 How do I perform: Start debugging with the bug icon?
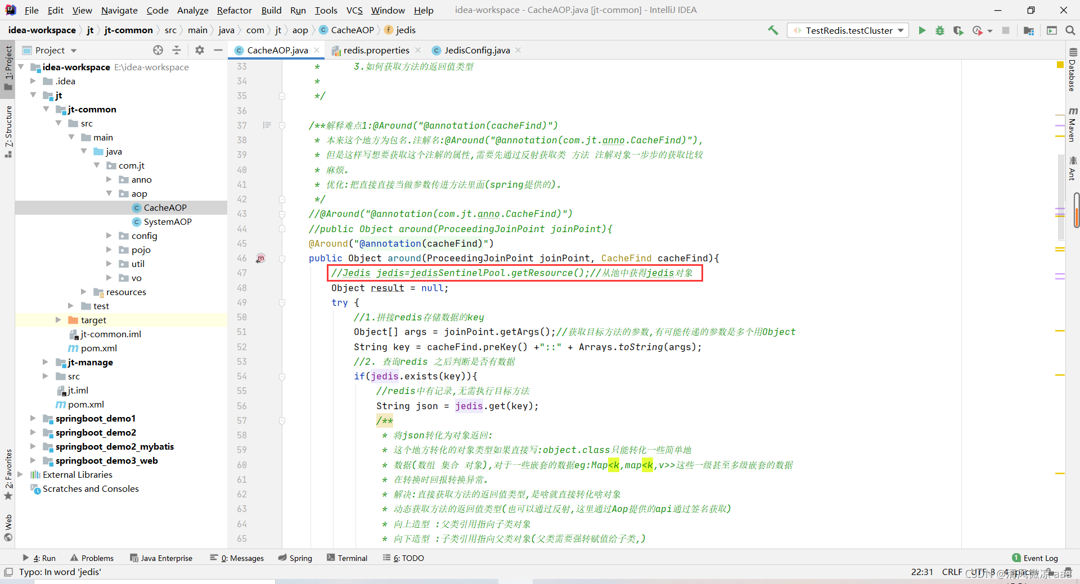(940, 30)
